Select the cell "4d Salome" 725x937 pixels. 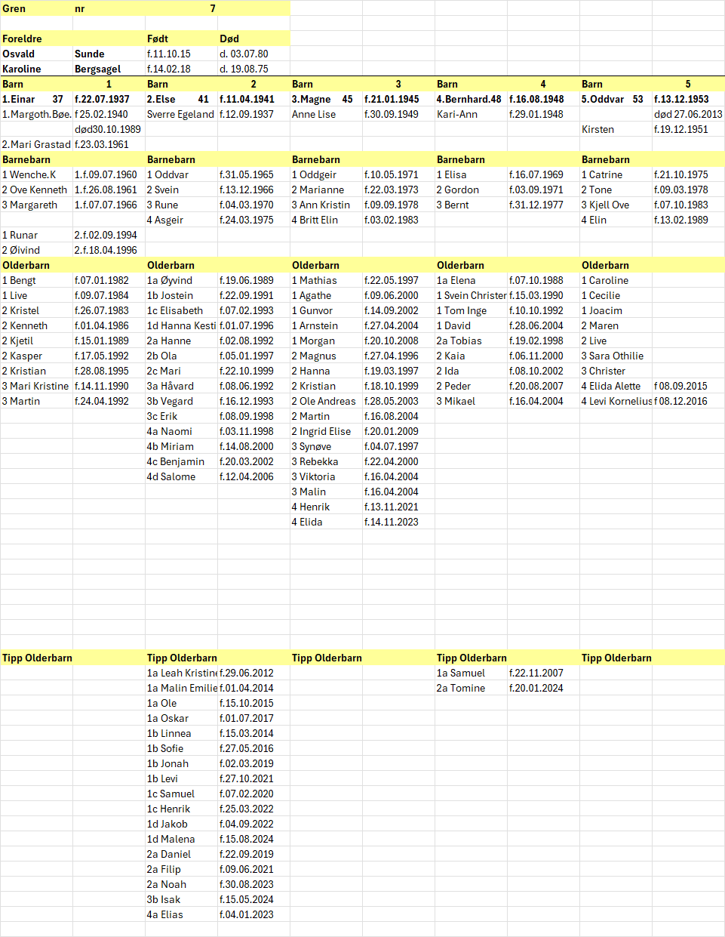181,476
